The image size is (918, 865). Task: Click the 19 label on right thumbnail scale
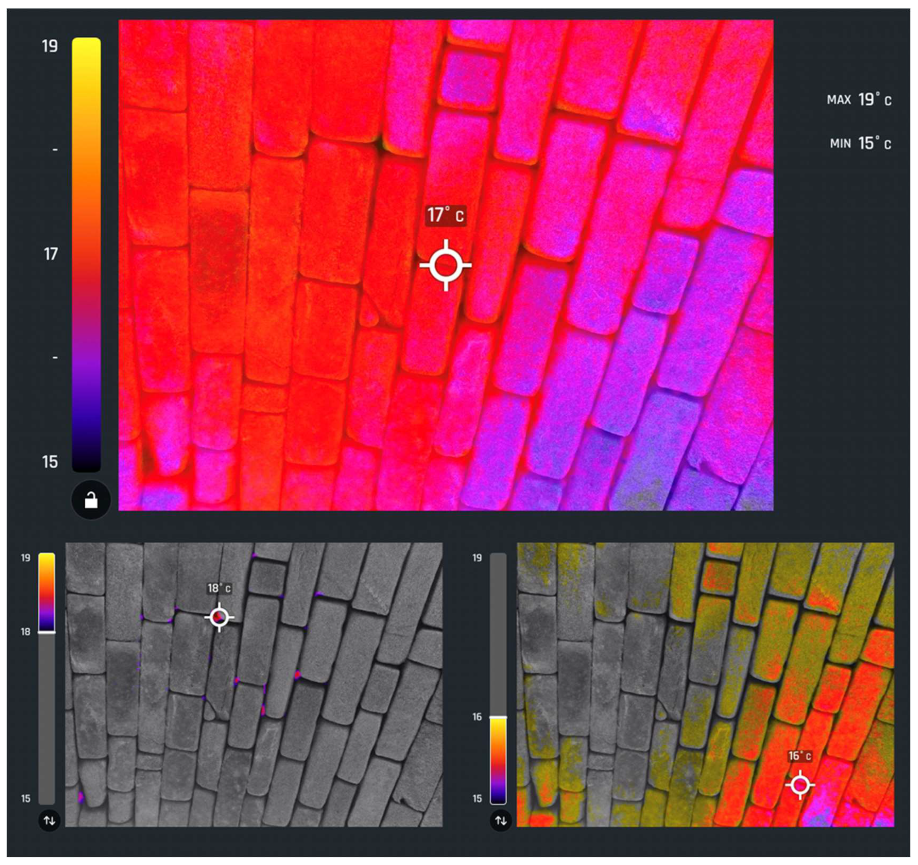[x=477, y=558]
